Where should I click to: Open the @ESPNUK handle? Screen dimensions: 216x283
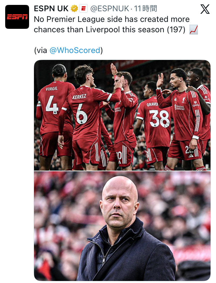109,9
